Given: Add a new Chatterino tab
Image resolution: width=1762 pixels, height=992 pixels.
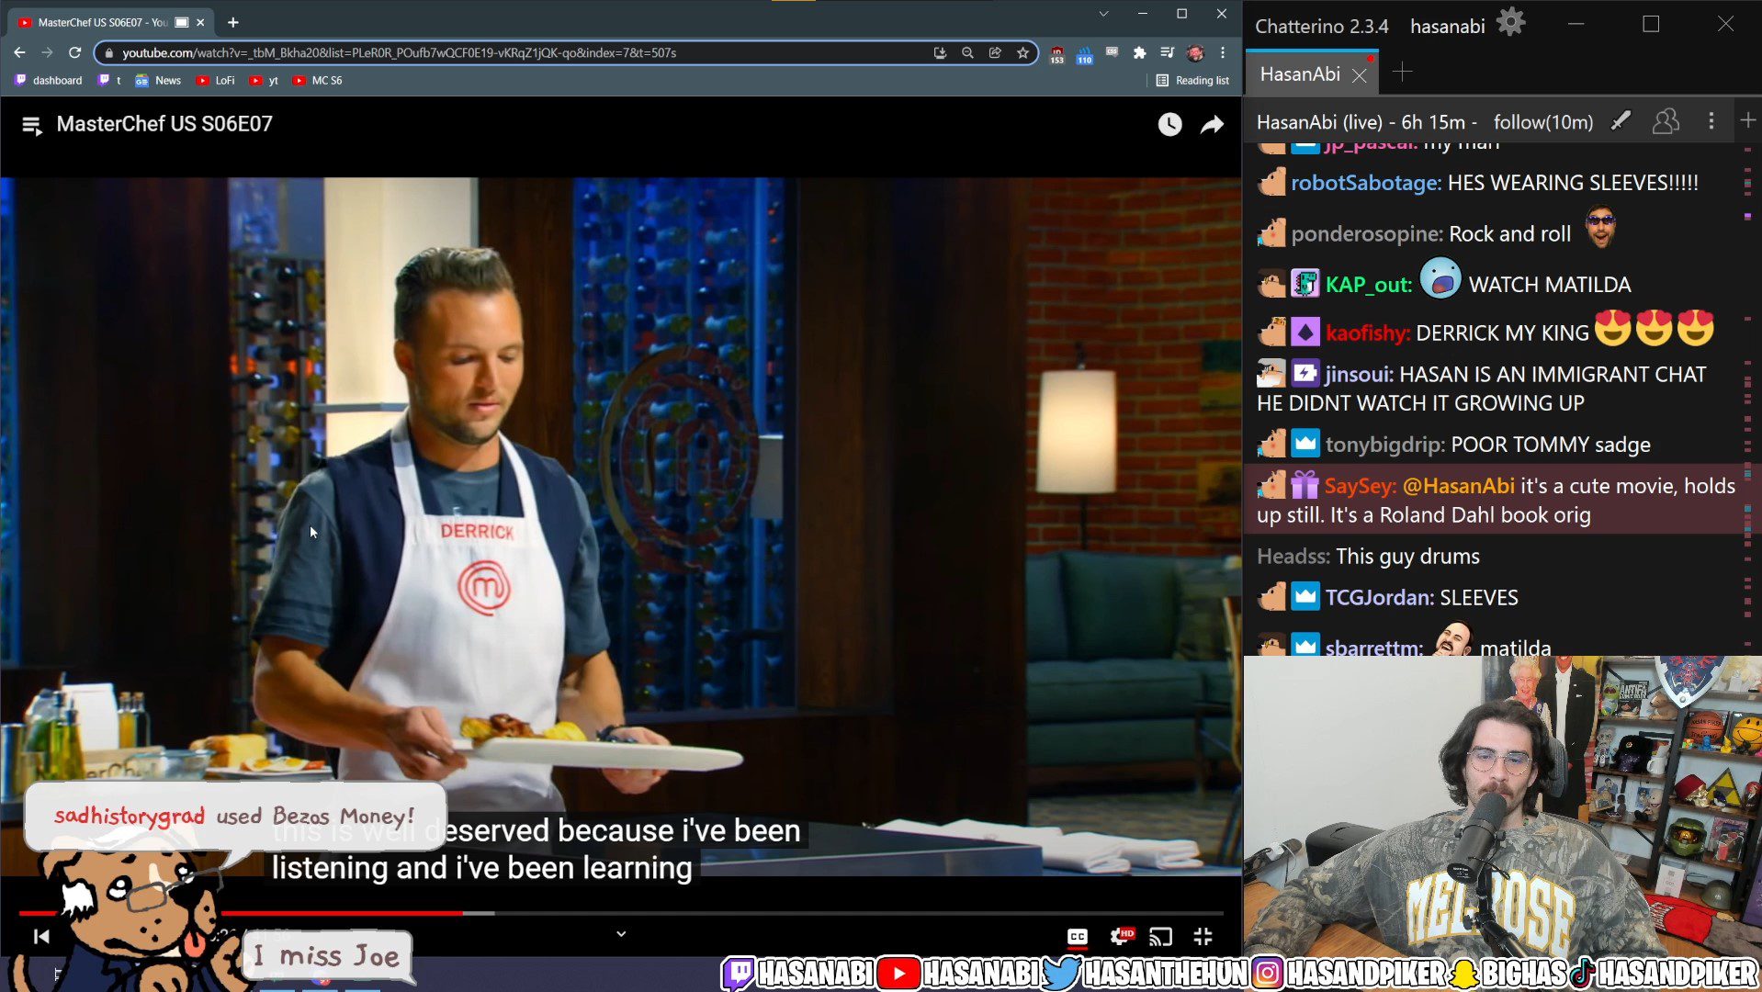Looking at the screenshot, I should (1402, 73).
